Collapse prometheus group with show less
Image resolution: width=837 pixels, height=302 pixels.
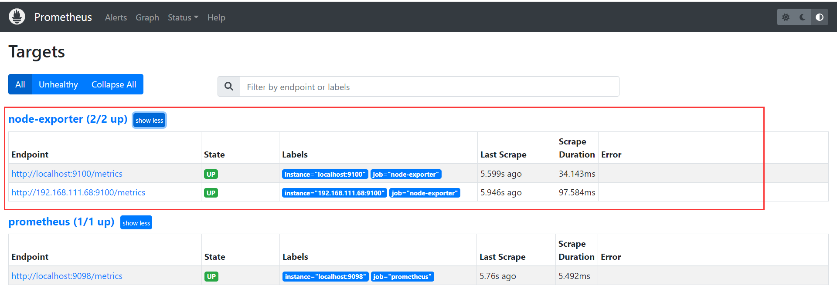pyautogui.click(x=136, y=223)
